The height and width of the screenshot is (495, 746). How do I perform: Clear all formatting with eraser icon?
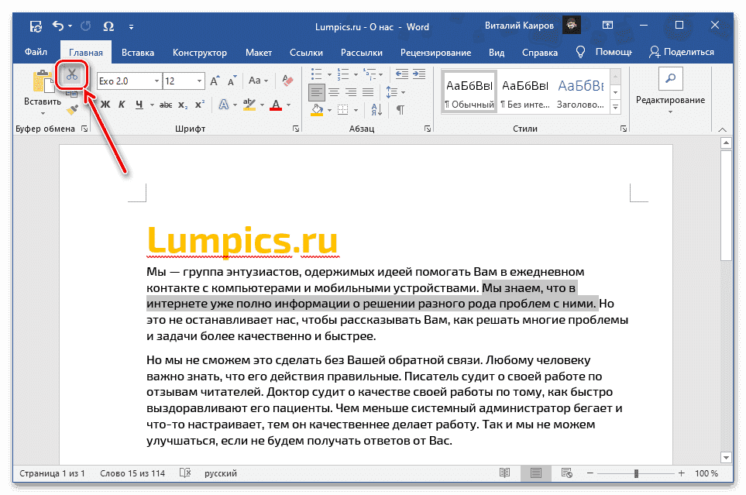click(289, 81)
